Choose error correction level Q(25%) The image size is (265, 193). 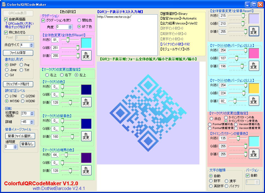click(x=23, y=96)
